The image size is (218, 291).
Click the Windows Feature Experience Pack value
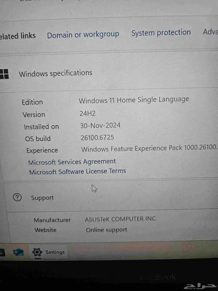149,149
